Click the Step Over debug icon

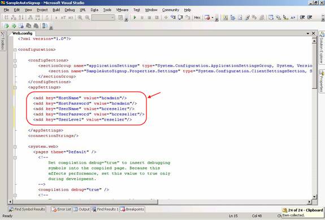coord(180,17)
